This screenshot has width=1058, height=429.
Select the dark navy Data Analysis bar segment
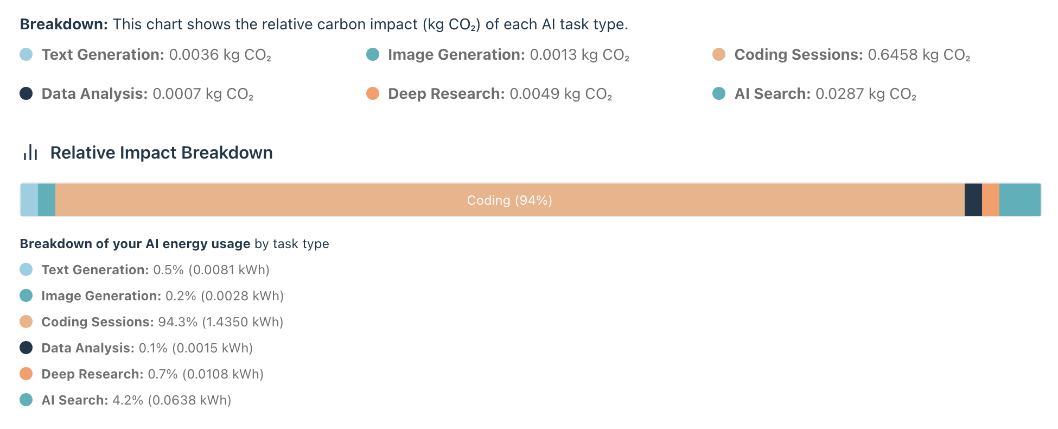(x=973, y=200)
